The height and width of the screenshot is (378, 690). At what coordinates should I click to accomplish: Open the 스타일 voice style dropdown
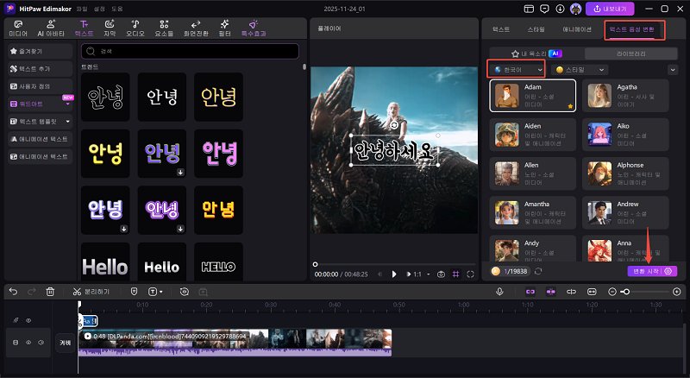click(580, 70)
